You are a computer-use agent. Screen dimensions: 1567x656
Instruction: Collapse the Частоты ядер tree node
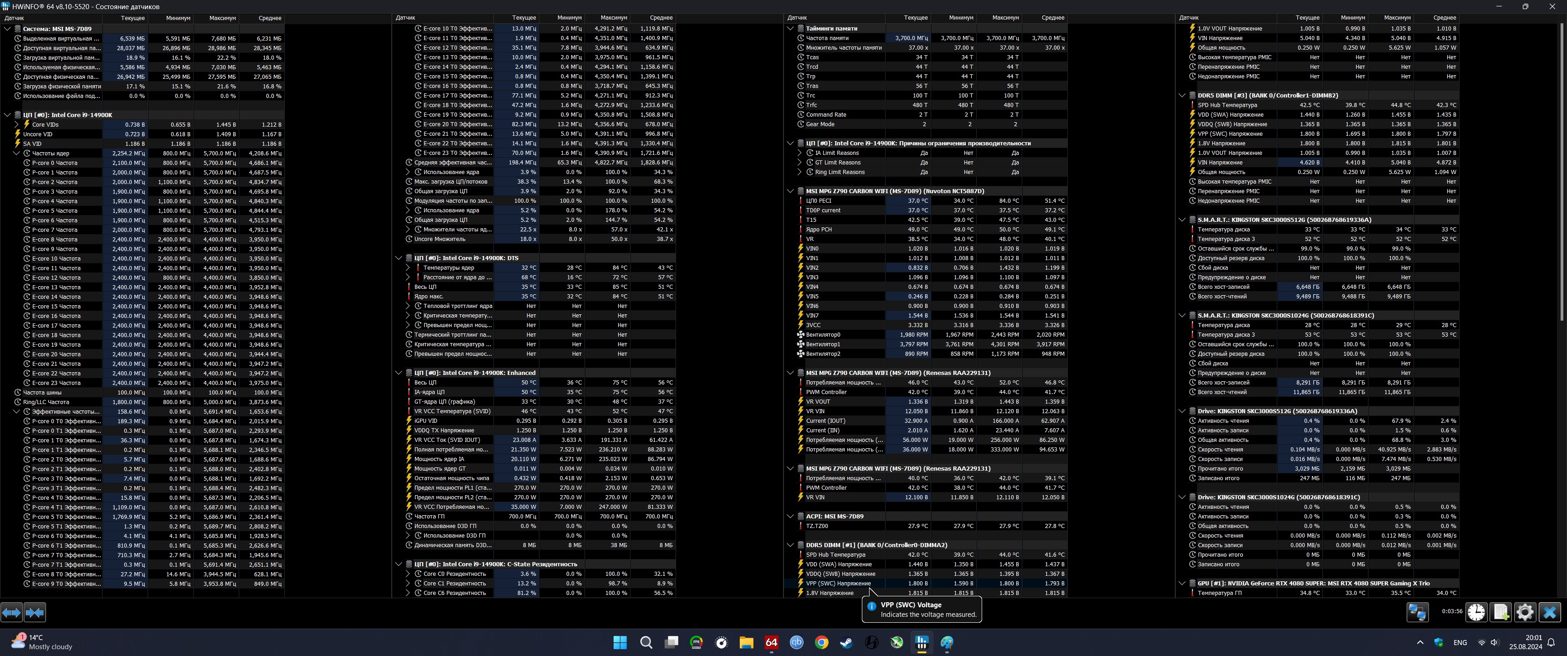pyautogui.click(x=17, y=154)
